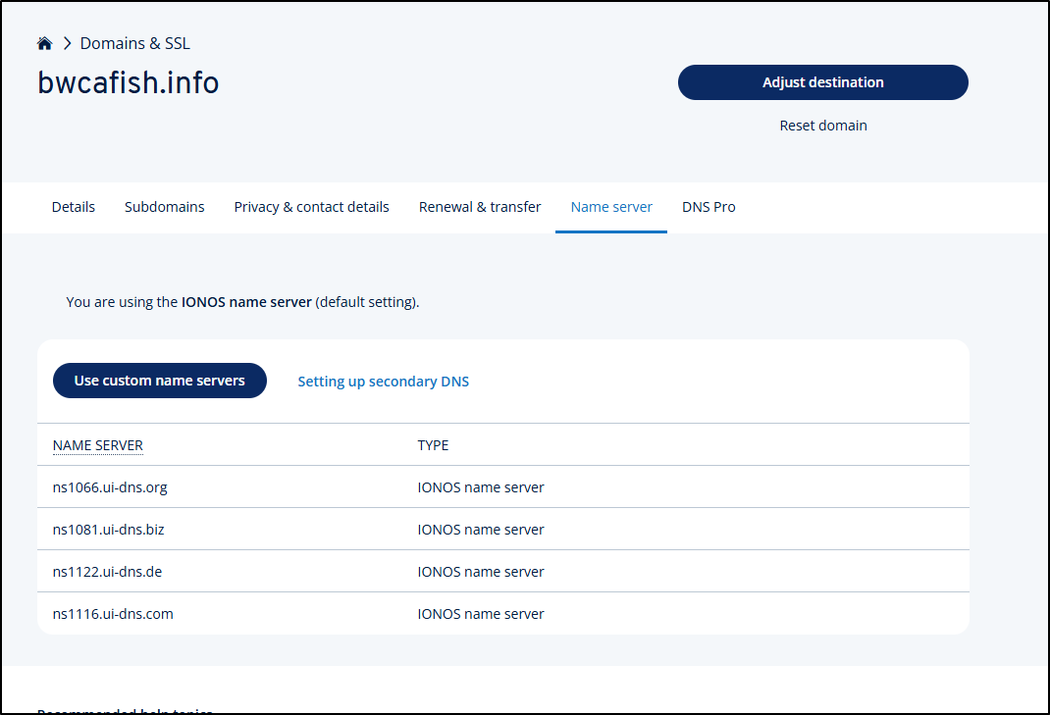Click the breadcrumb chevron separator
Viewport: 1050px width, 715px height.
coord(67,43)
